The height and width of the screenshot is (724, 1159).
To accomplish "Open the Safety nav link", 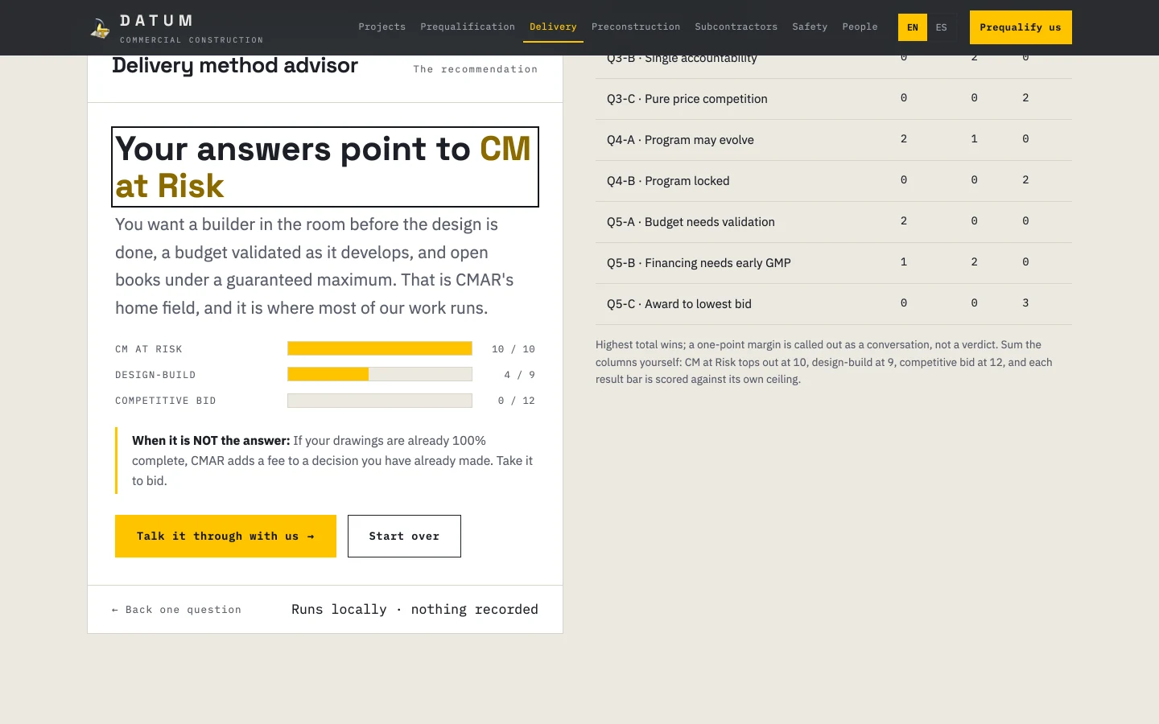I will pyautogui.click(x=810, y=27).
